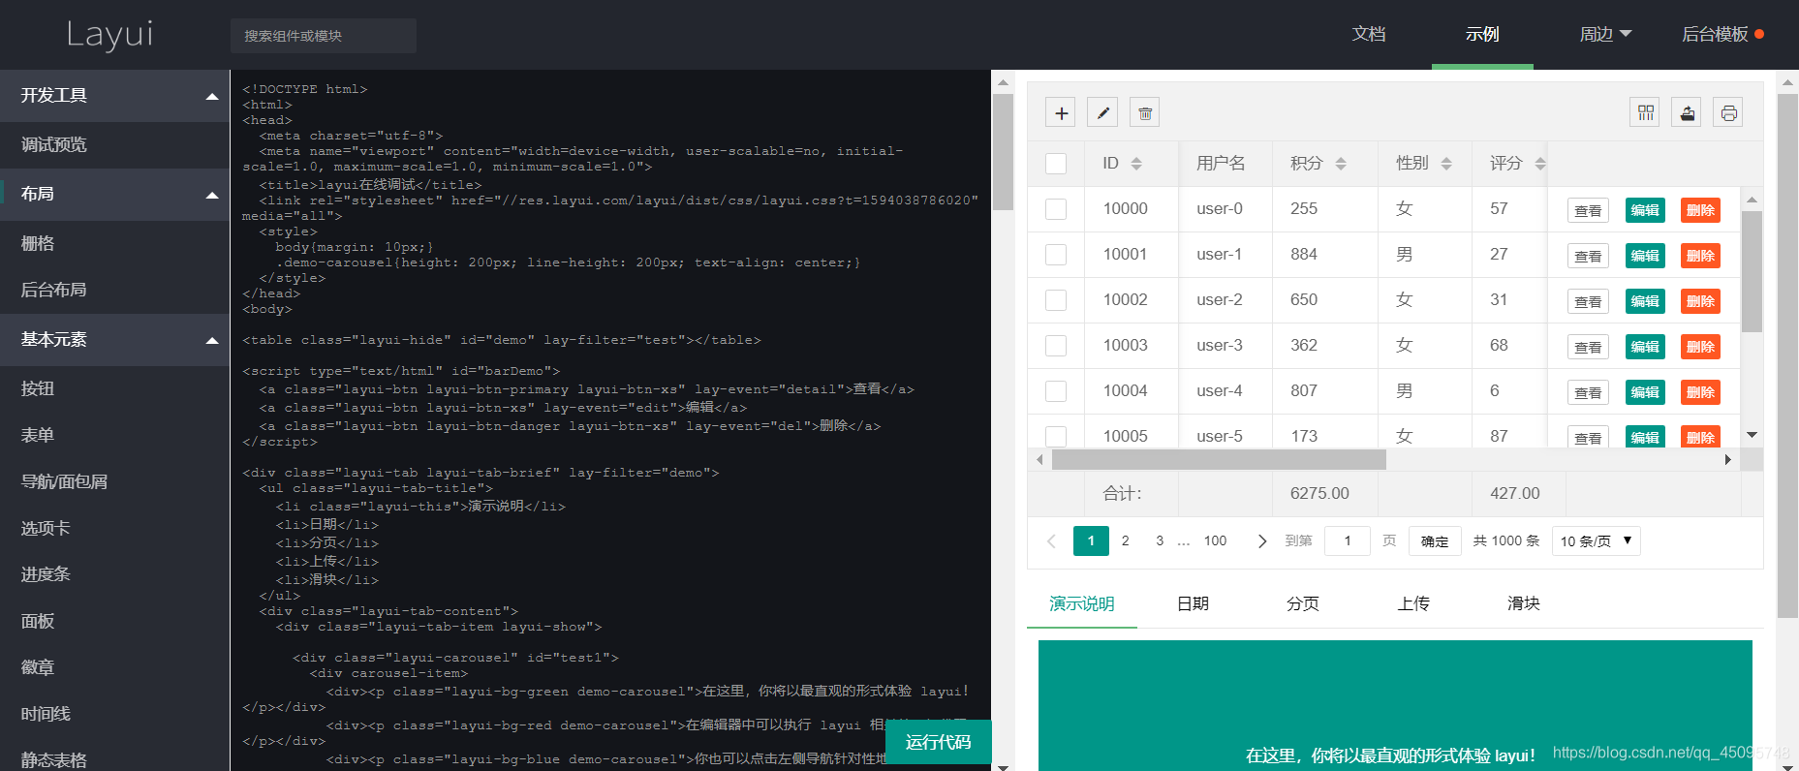Click 删除 button for row 10002
This screenshot has width=1799, height=771.
[1700, 301]
